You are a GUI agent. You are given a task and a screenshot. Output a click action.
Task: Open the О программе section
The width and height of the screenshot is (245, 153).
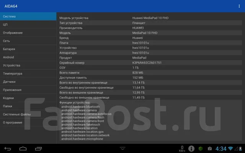pos(28,122)
